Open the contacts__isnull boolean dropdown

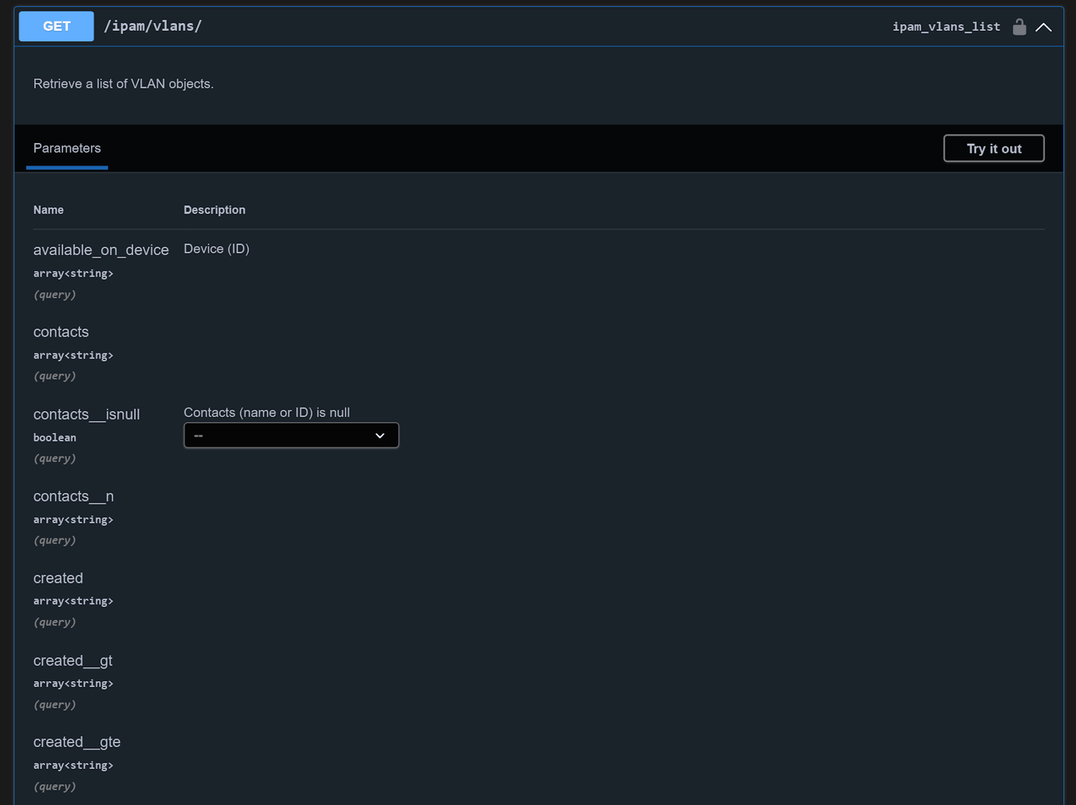pos(290,436)
